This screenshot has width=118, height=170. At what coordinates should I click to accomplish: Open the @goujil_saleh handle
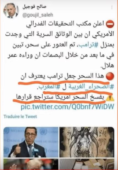[38, 15]
